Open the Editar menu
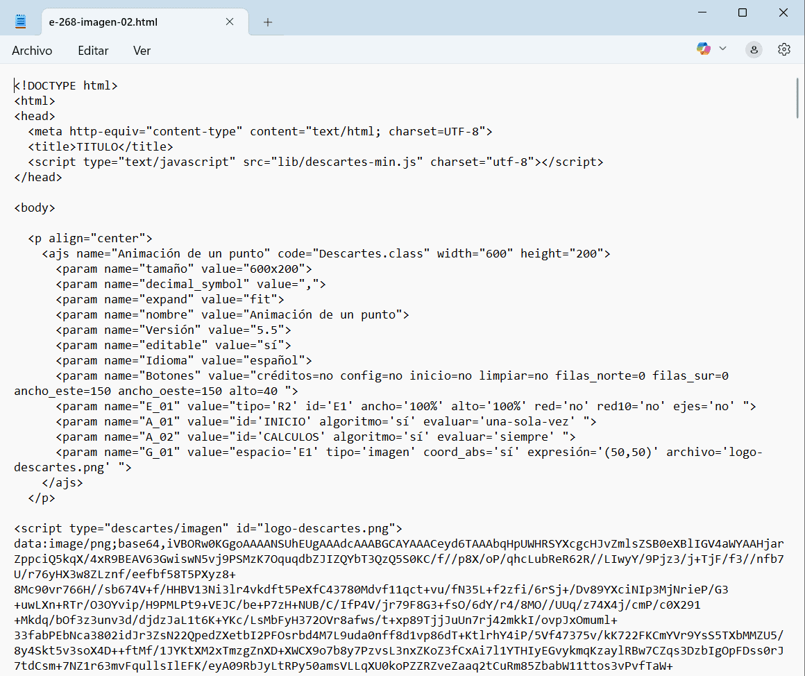Screen dimensions: 805x676 (x=93, y=51)
